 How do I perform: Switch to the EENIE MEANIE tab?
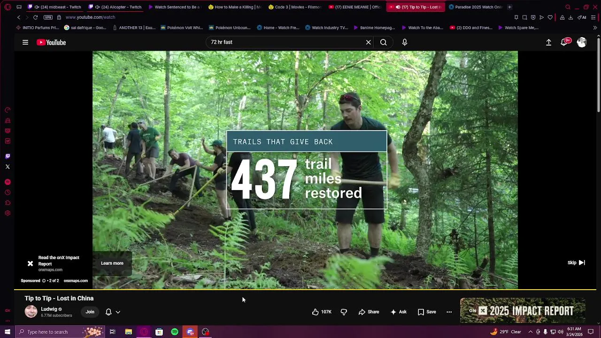pyautogui.click(x=356, y=7)
